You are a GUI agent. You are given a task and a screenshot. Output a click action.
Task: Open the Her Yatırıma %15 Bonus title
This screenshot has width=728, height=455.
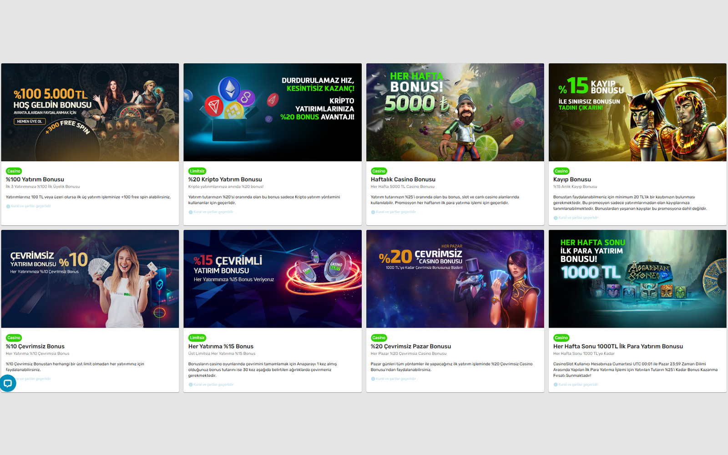[x=221, y=346]
